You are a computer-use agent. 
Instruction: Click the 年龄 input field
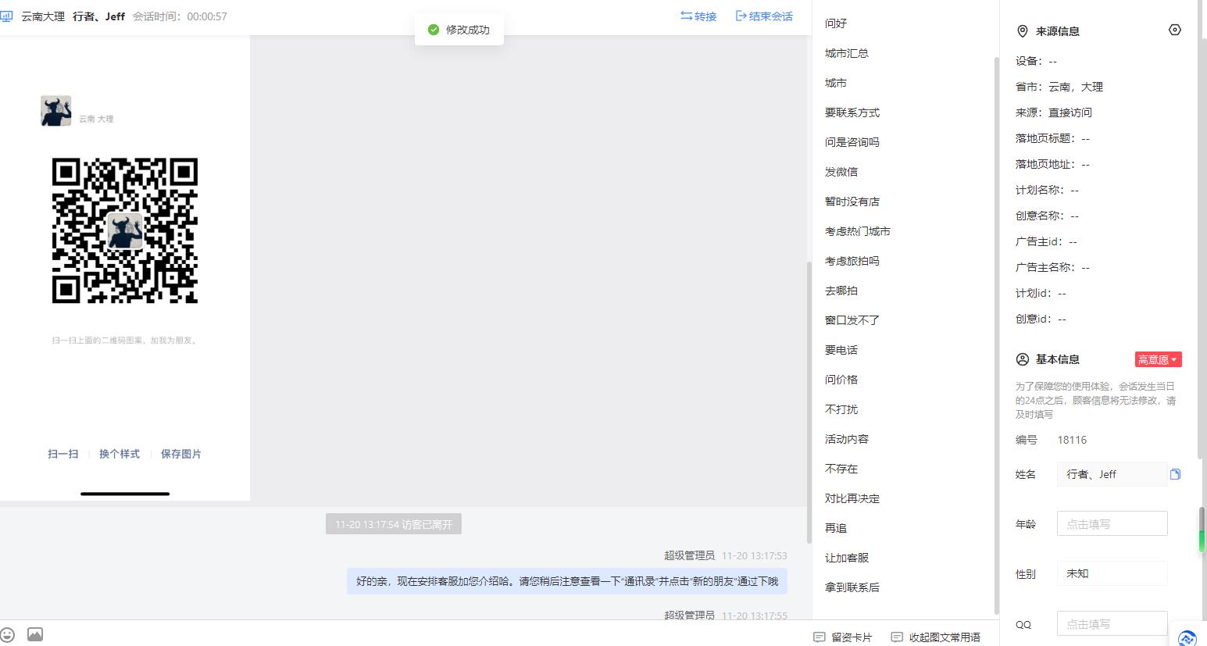[1112, 524]
